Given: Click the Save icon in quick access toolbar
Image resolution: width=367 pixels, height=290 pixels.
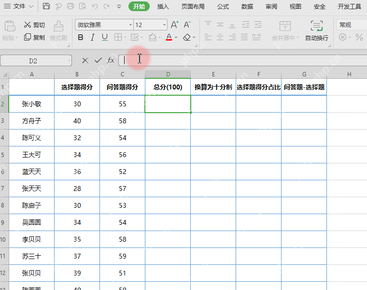Looking at the screenshot, I should [46, 6].
